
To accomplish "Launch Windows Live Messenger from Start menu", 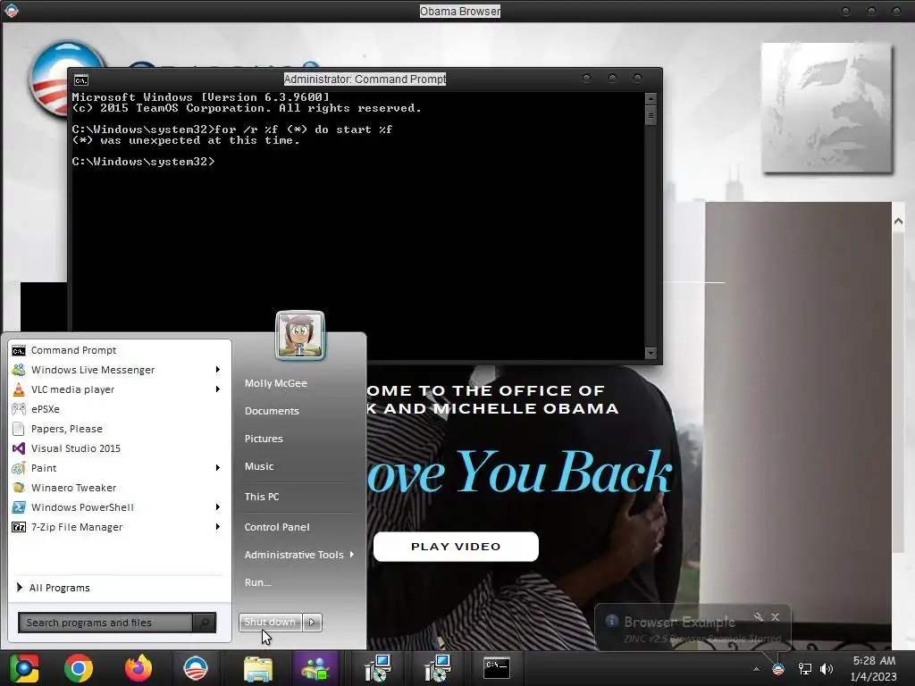I will pyautogui.click(x=120, y=370).
